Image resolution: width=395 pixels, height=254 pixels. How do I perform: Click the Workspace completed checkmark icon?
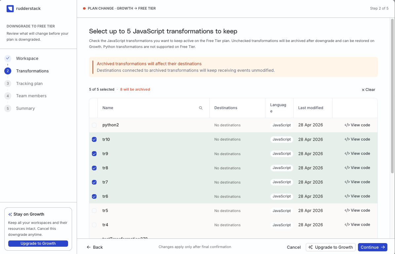click(8, 58)
